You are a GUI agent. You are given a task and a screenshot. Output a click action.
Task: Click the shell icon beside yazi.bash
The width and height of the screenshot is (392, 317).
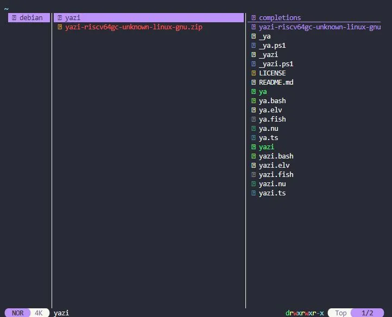click(x=253, y=156)
